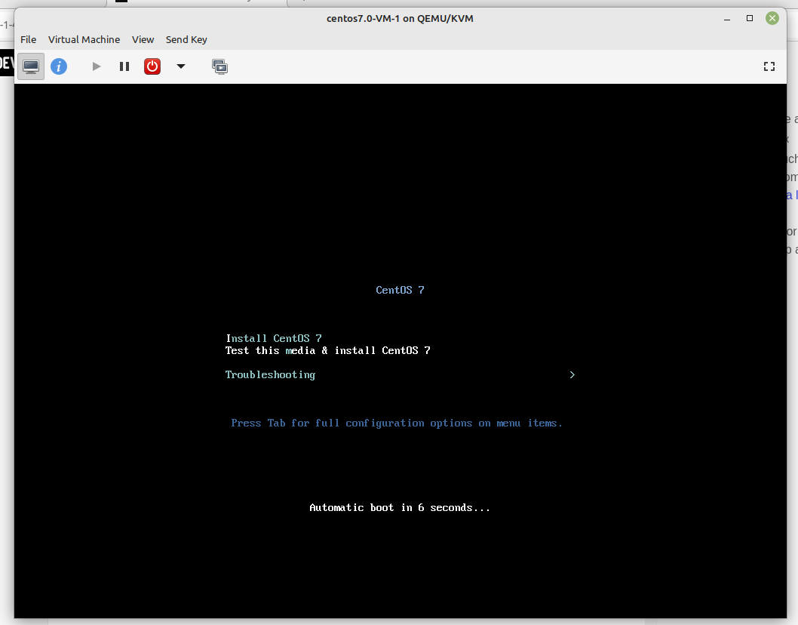Click the Automatic boot countdown text

(400, 508)
